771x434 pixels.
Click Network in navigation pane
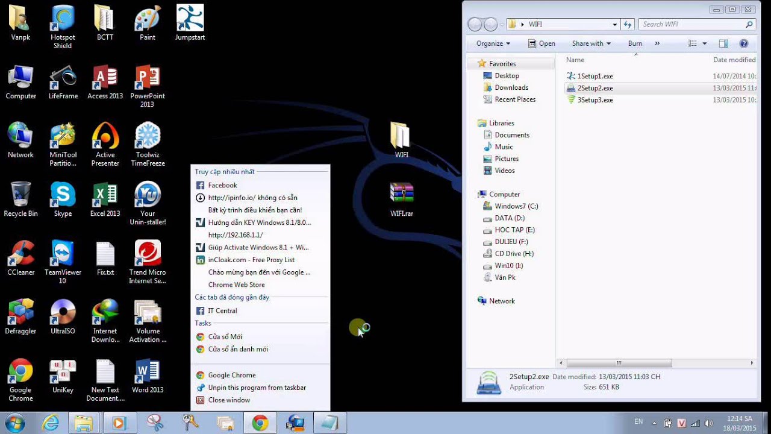502,301
